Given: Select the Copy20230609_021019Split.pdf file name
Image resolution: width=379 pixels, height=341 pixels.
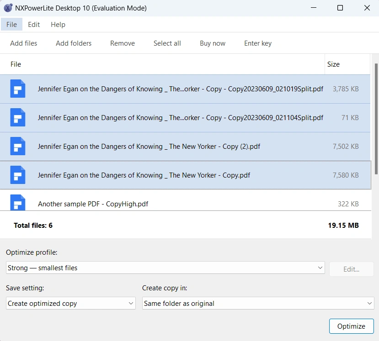Looking at the screenshot, I should point(180,89).
